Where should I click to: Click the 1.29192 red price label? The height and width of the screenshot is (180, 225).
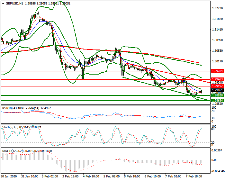pos(217,86)
